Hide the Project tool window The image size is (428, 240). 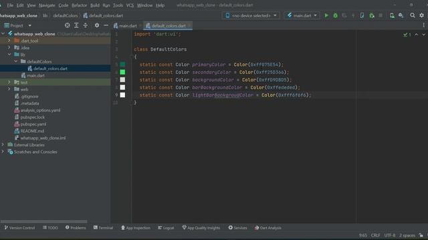coord(106,25)
